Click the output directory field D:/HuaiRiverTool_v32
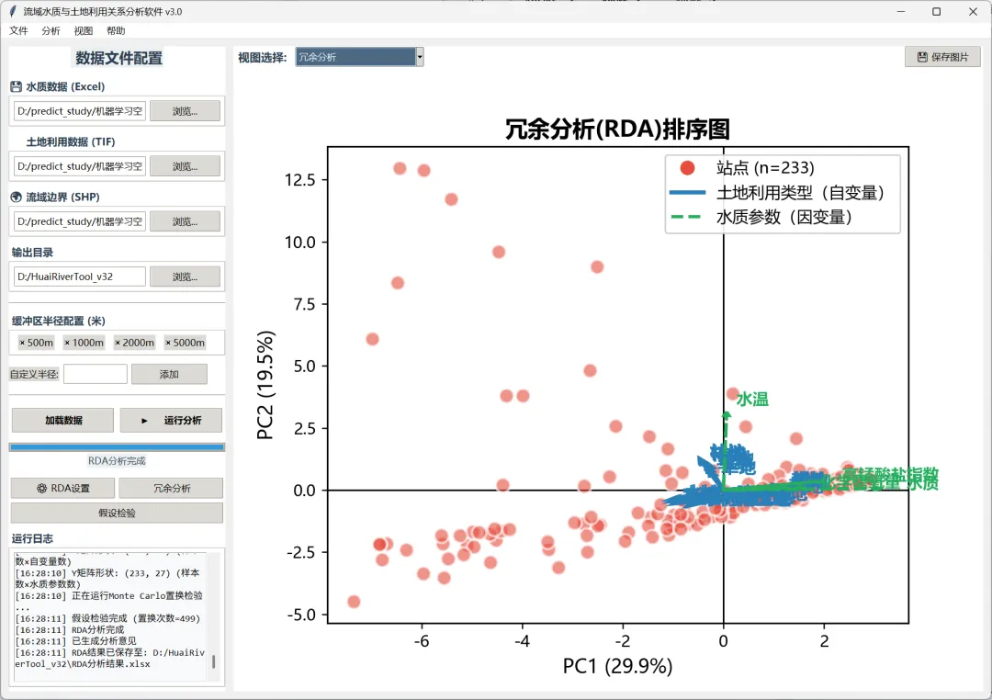This screenshot has height=700, width=992. coord(80,277)
